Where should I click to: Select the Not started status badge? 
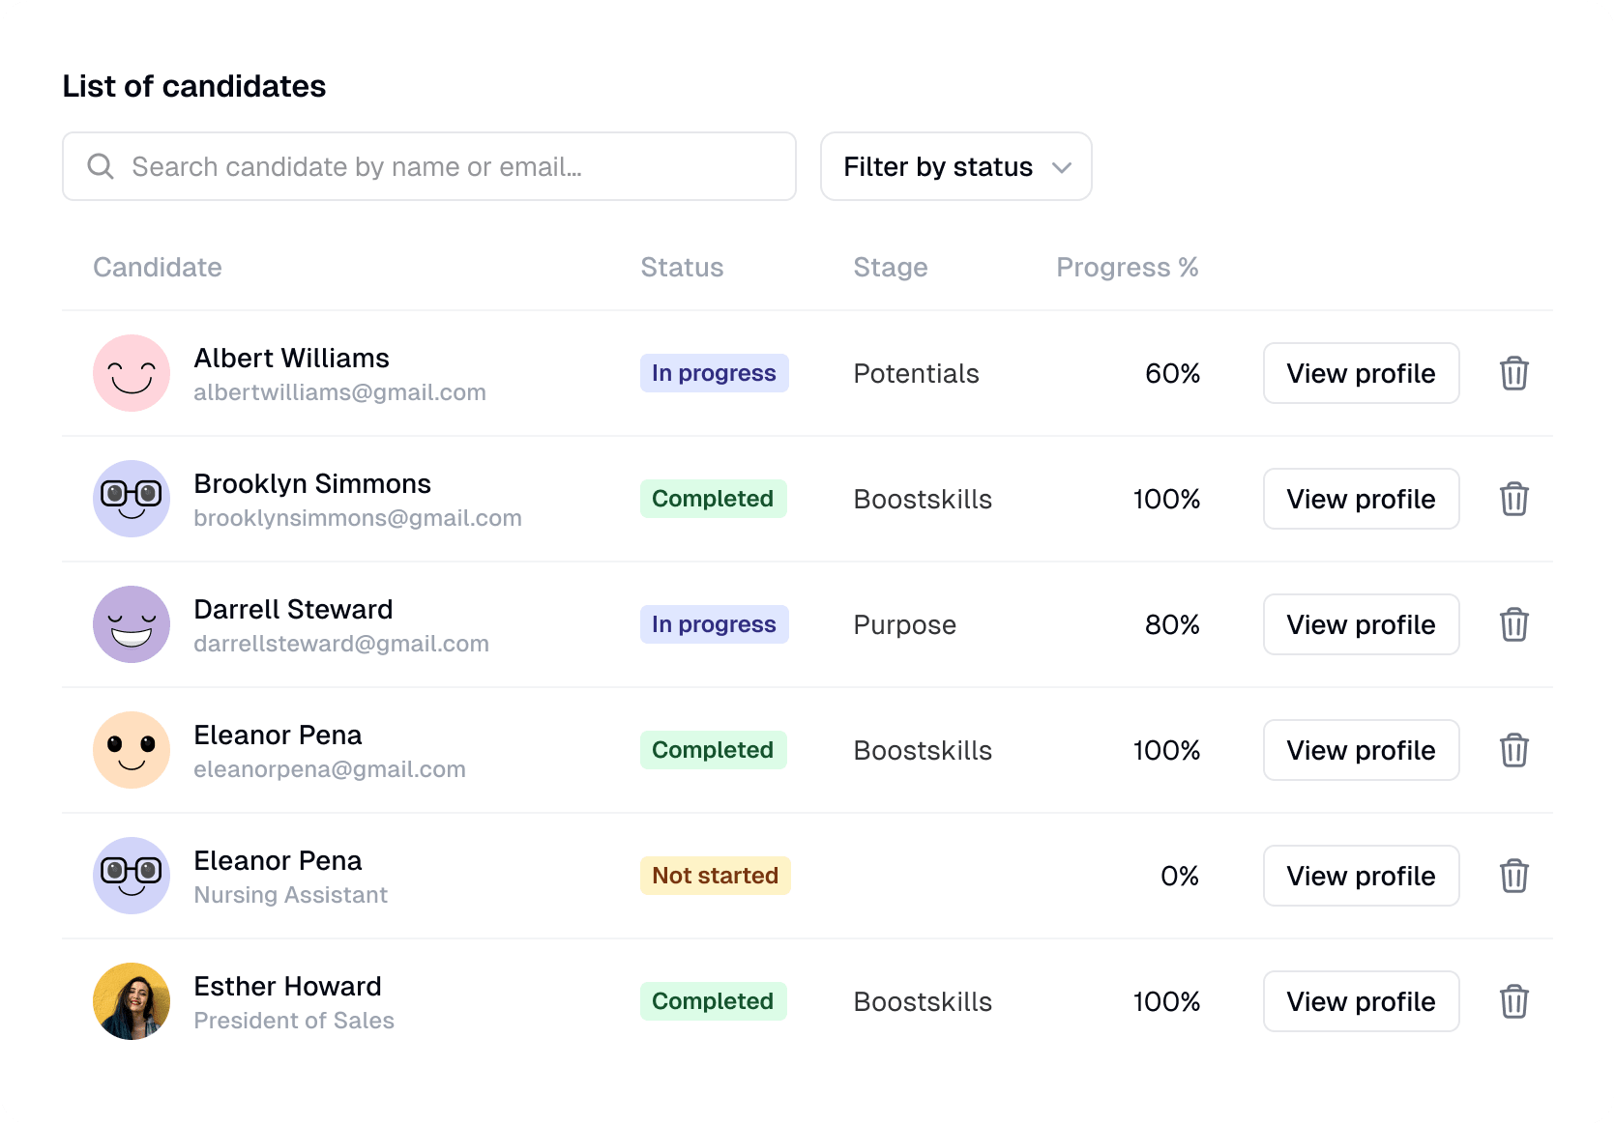click(x=715, y=876)
